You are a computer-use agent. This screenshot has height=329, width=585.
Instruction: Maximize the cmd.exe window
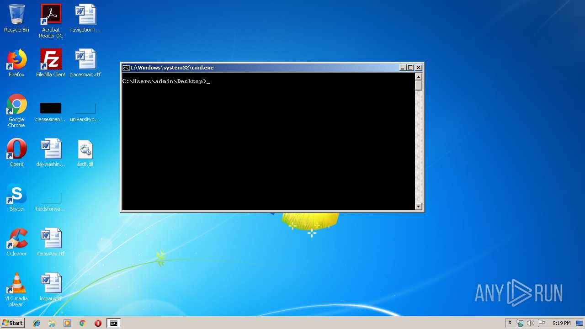tap(410, 68)
